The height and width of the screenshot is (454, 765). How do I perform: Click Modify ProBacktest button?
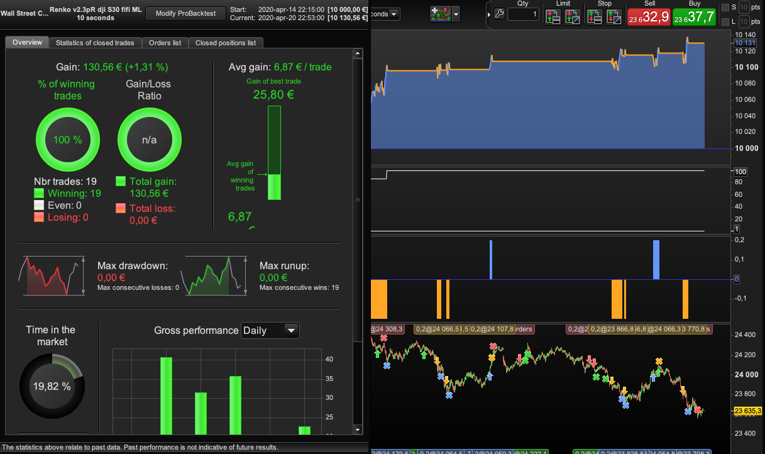click(x=185, y=13)
